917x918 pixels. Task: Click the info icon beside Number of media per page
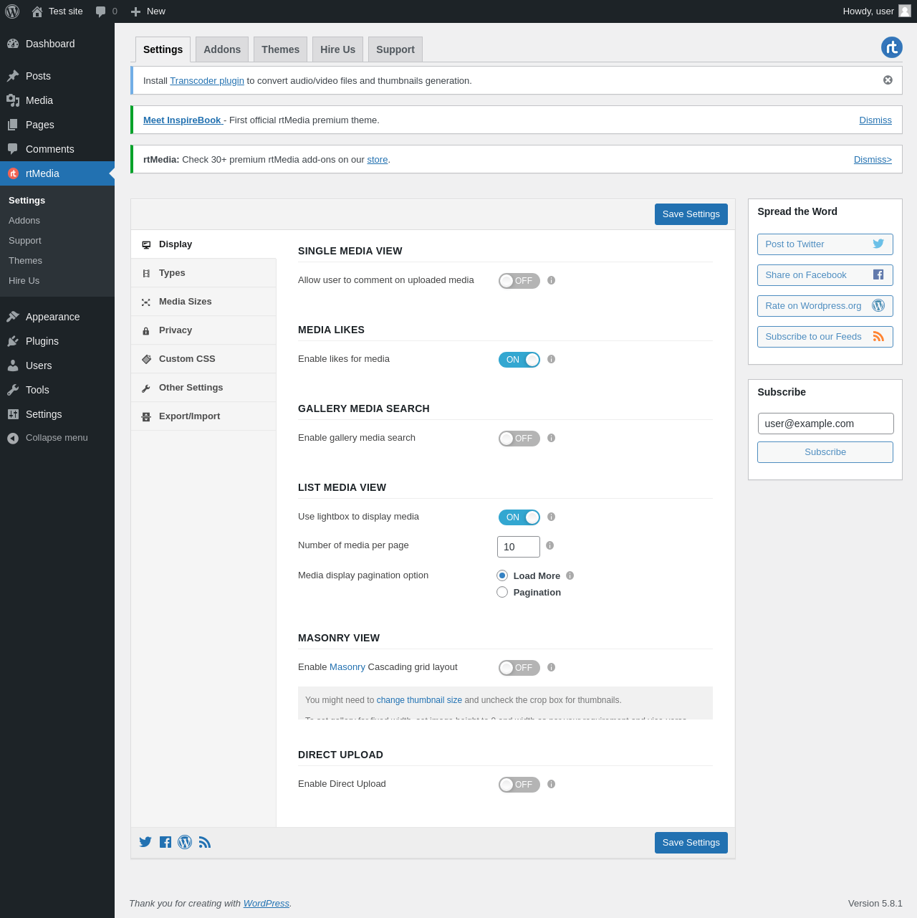549,545
